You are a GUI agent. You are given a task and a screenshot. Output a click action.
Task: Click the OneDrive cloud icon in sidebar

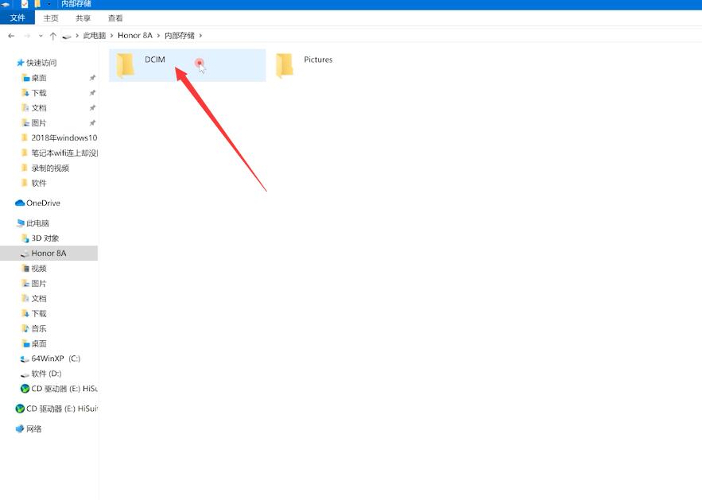click(20, 203)
